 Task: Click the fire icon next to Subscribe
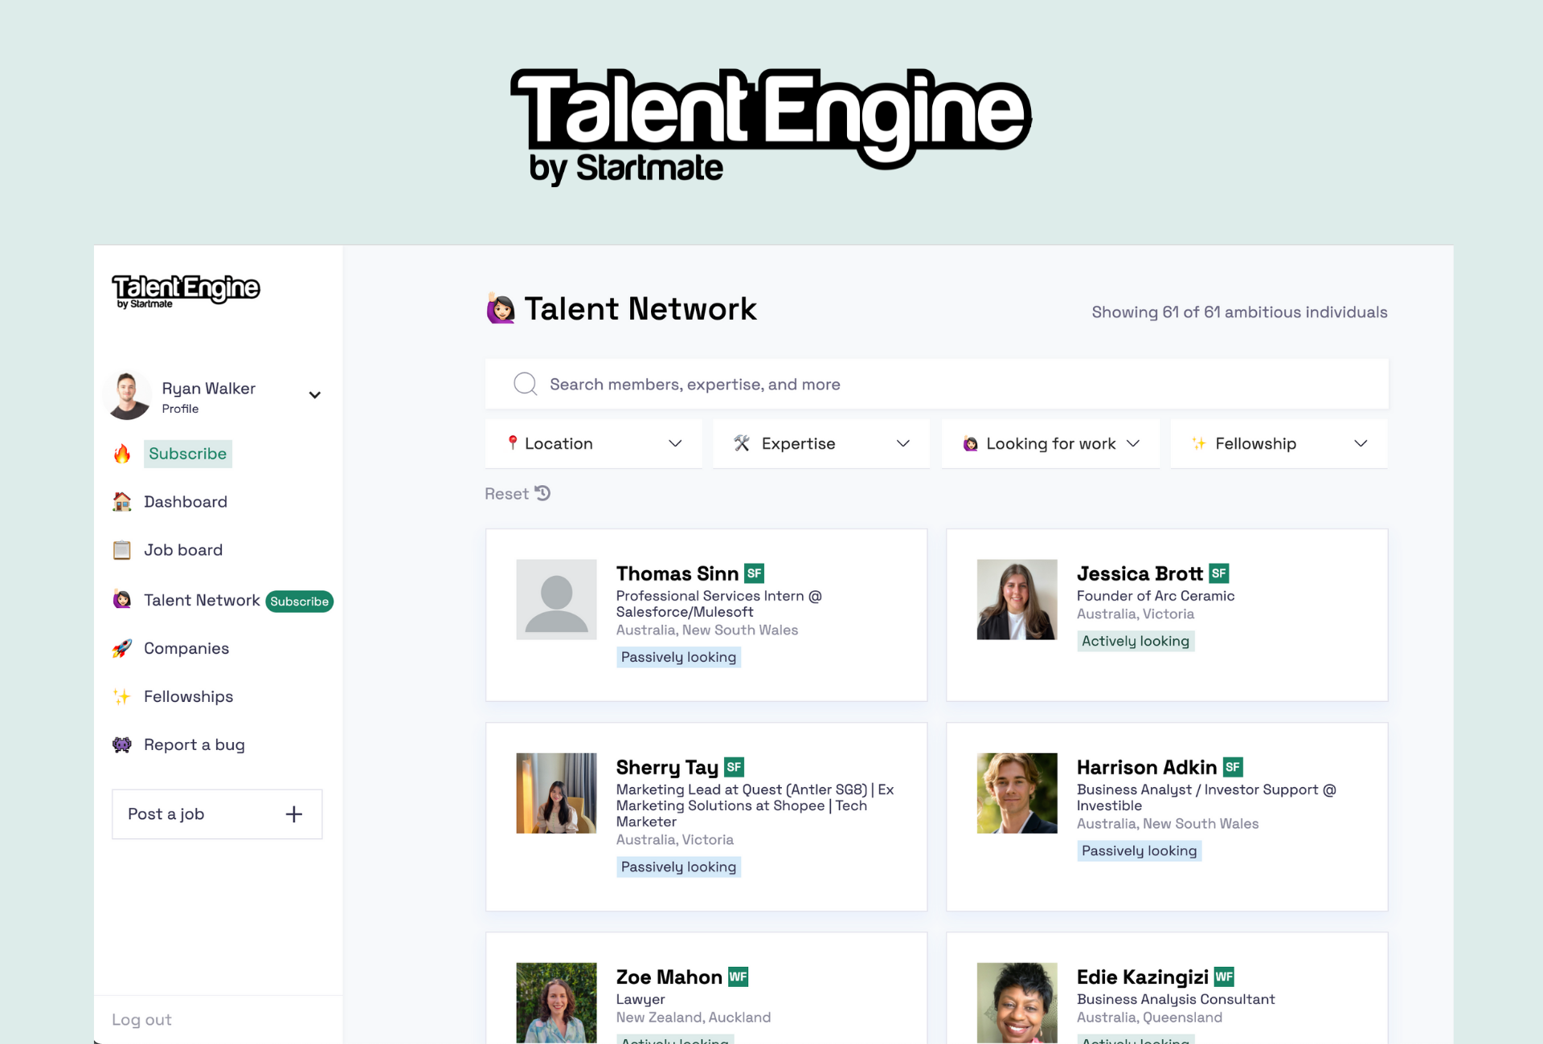pyautogui.click(x=121, y=453)
